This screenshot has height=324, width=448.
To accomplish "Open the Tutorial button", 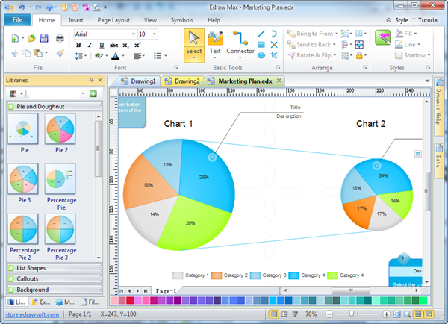I will click(x=429, y=20).
